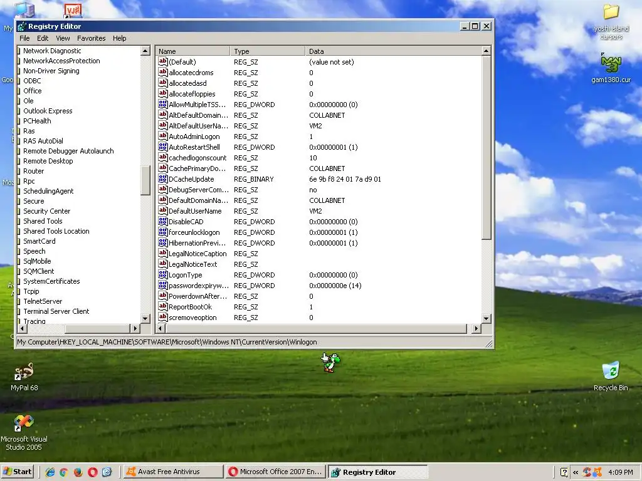Click the values list vertical scrollbar thumb

(486, 147)
